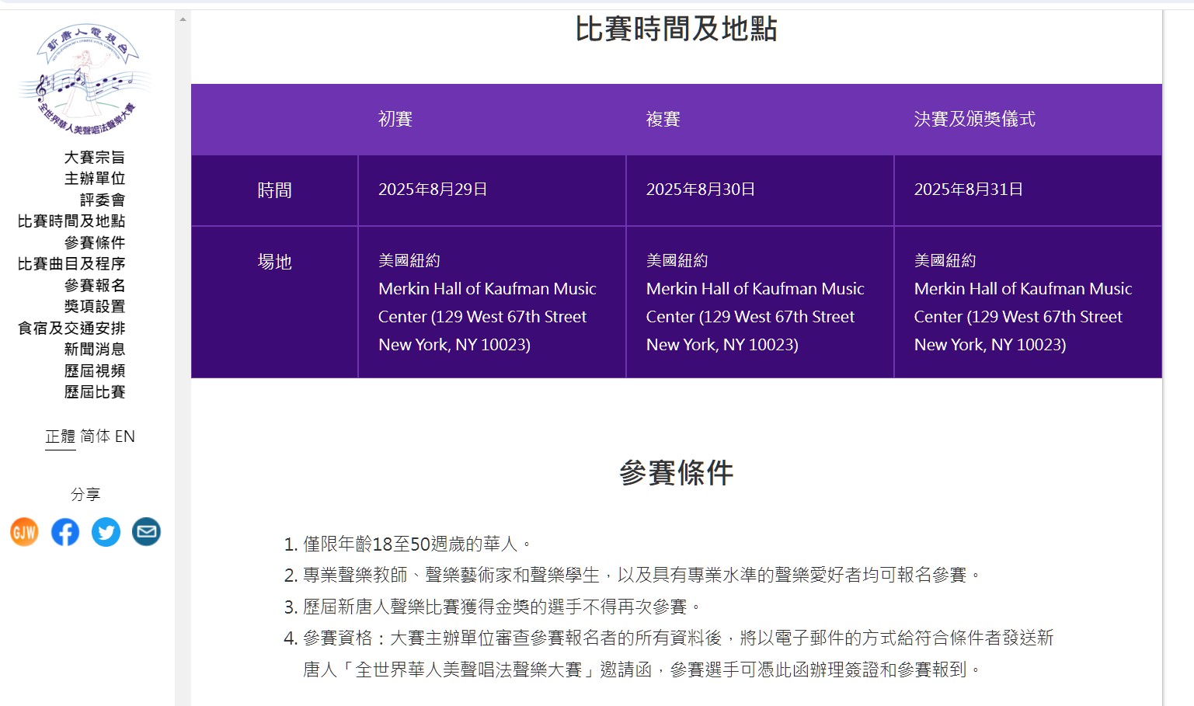The height and width of the screenshot is (706, 1194).
Task: Open the 評委會 menu item
Action: (102, 200)
